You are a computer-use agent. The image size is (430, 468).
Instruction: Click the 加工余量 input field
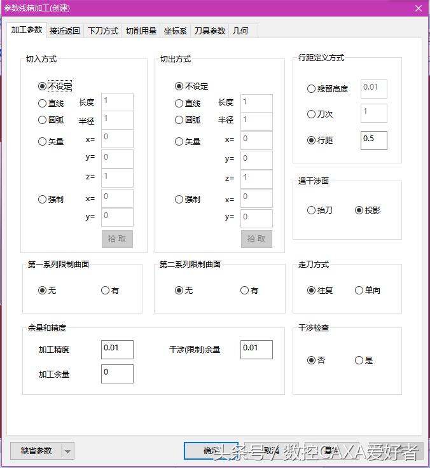[x=117, y=374]
